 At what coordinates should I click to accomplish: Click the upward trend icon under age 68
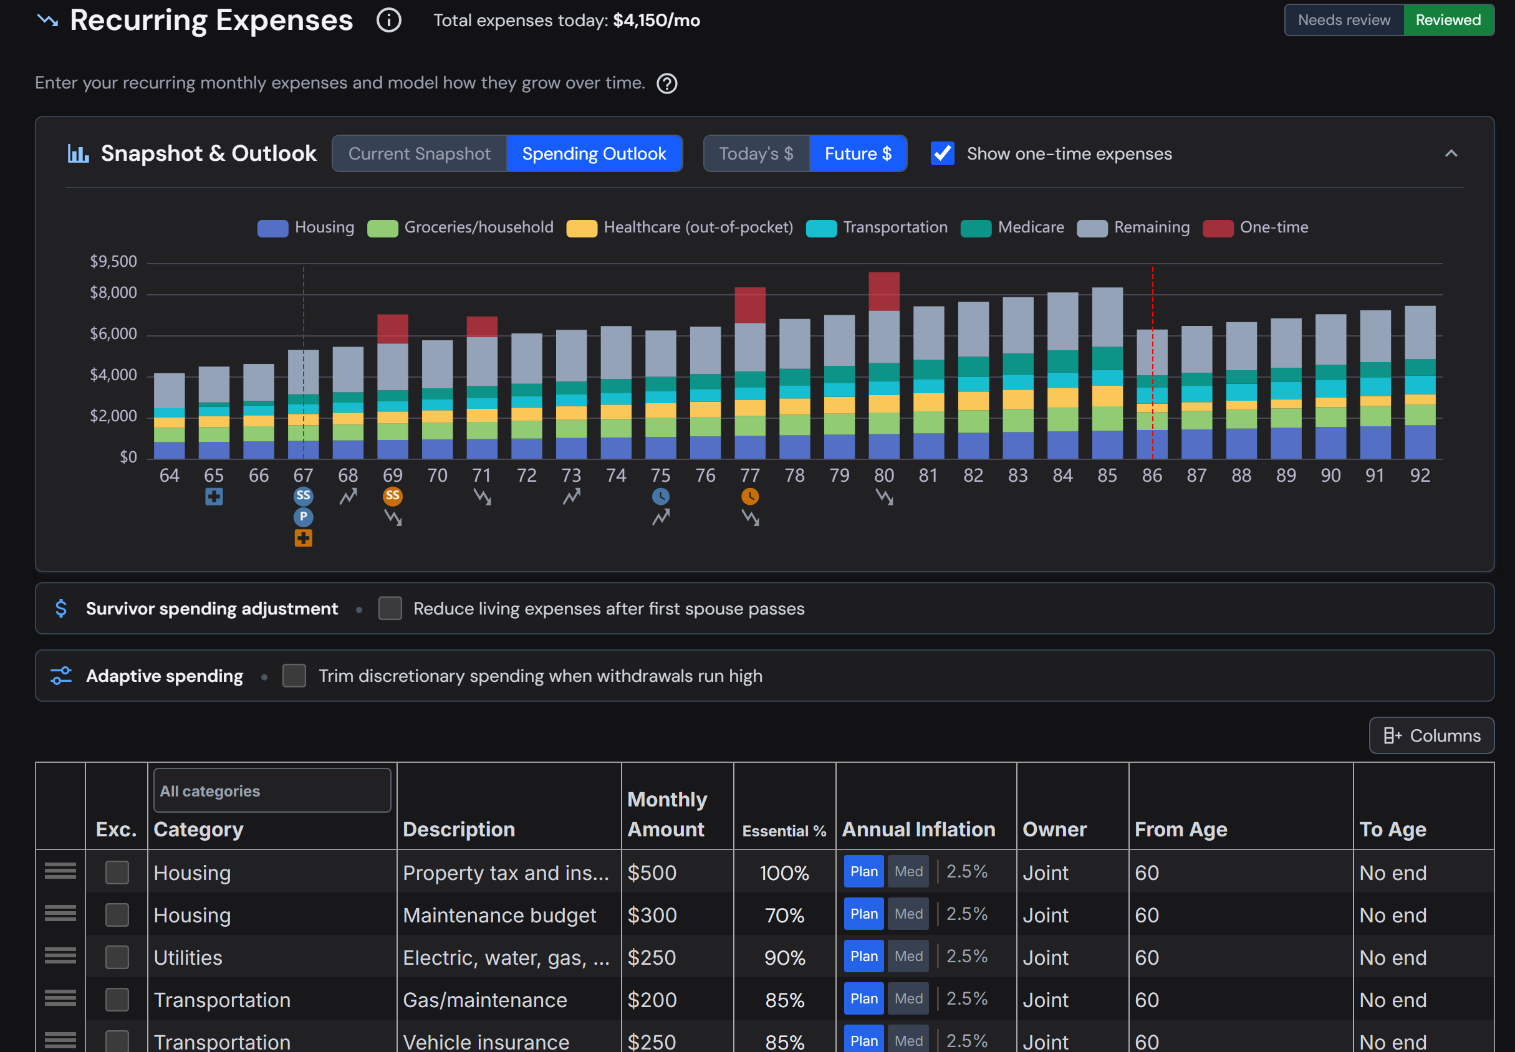348,496
